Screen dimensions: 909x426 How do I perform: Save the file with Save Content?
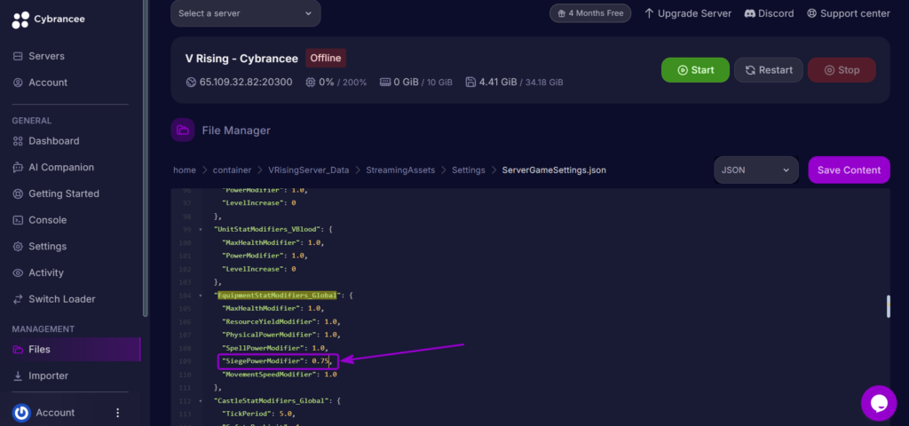tap(850, 170)
